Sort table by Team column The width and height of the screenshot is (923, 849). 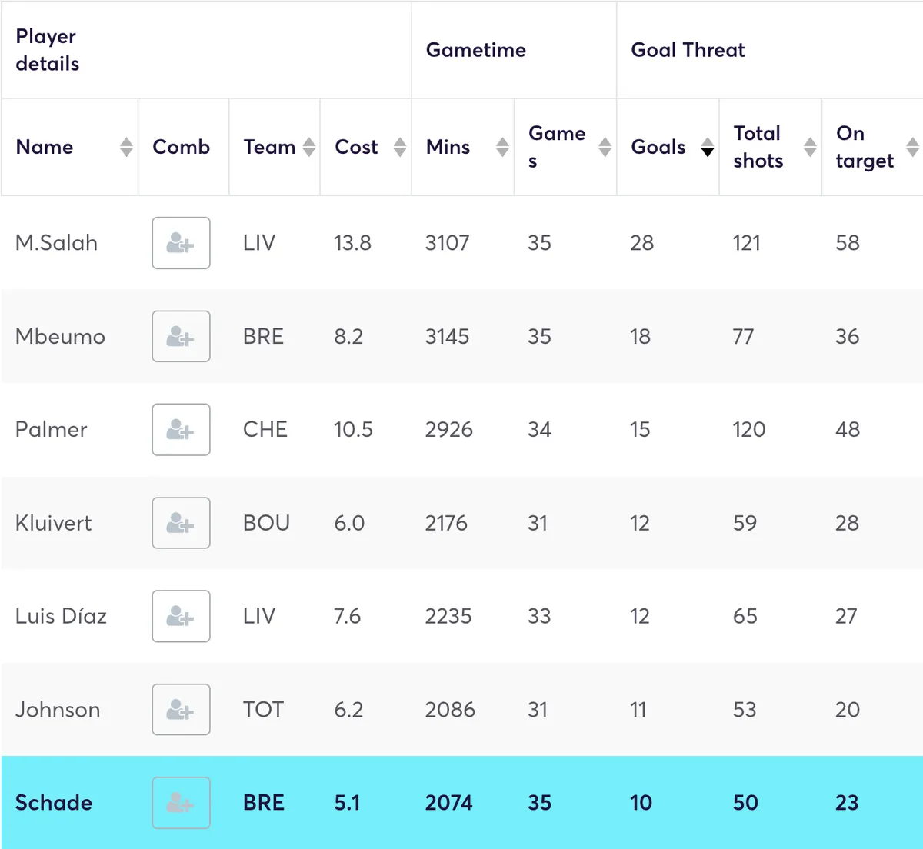click(x=309, y=147)
